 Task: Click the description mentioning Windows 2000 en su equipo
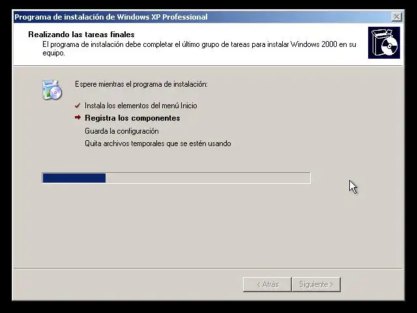pyautogui.click(x=199, y=48)
